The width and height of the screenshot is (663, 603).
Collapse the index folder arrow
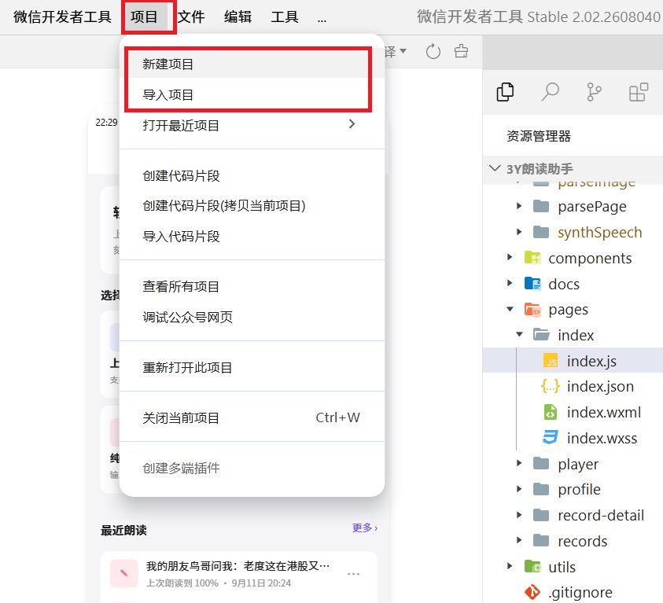coord(519,335)
